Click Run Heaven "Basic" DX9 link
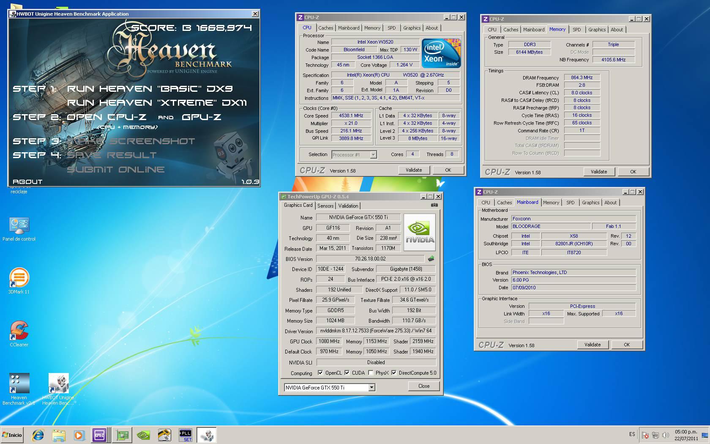 (x=150, y=89)
